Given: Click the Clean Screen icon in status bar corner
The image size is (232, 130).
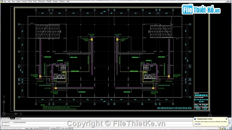Looking at the screenshot, I should click(x=230, y=129).
